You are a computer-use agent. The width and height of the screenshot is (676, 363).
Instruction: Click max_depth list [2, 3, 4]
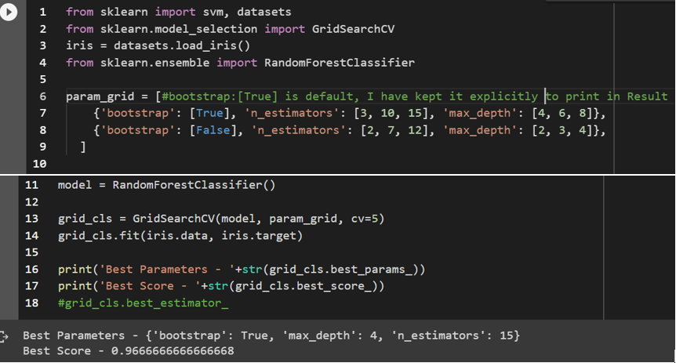pyautogui.click(x=562, y=130)
